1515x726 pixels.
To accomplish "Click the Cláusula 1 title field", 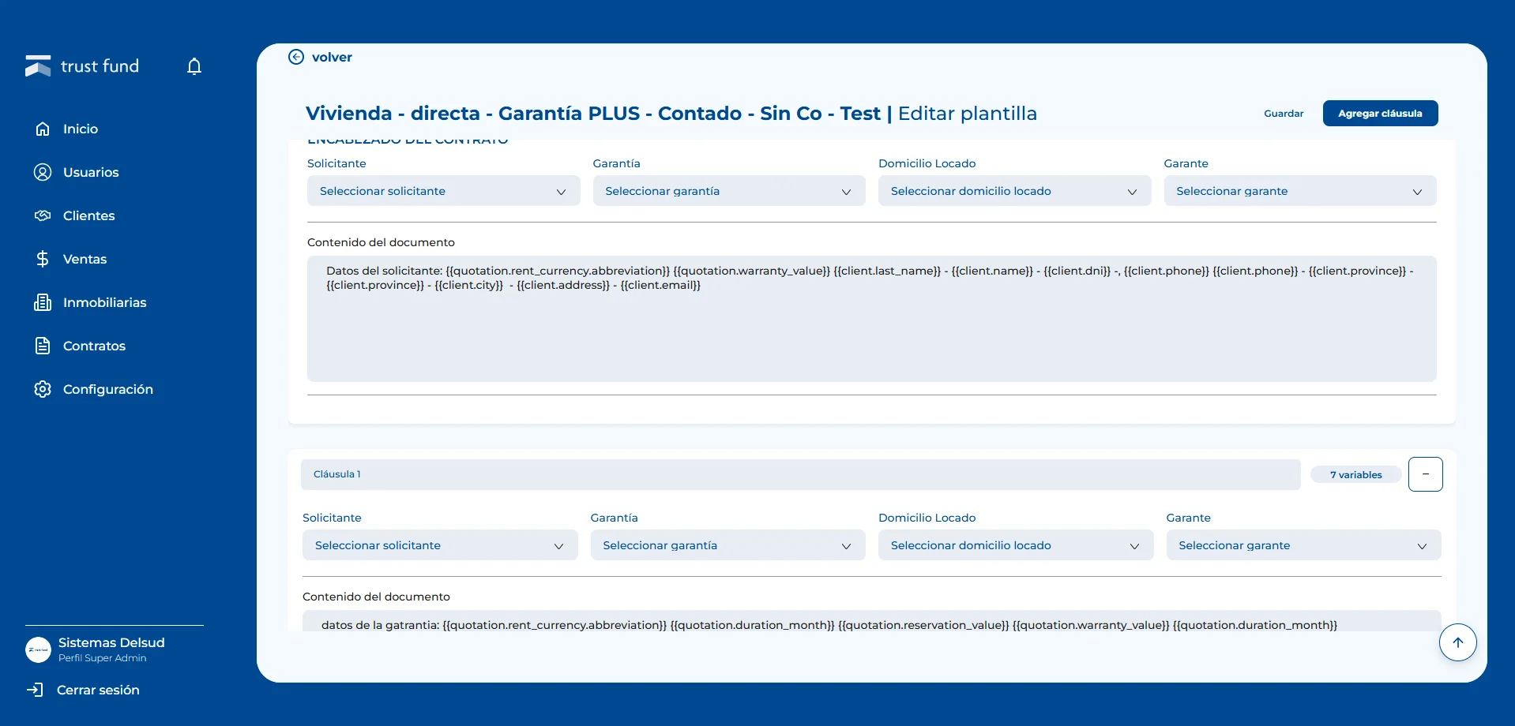I will tap(801, 474).
